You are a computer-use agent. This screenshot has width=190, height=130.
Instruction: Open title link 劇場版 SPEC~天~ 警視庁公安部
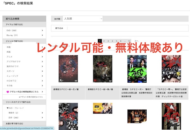click(x=137, y=93)
